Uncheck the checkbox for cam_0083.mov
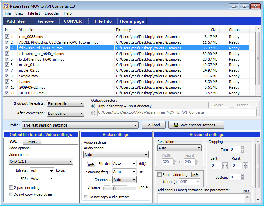 (7, 36)
